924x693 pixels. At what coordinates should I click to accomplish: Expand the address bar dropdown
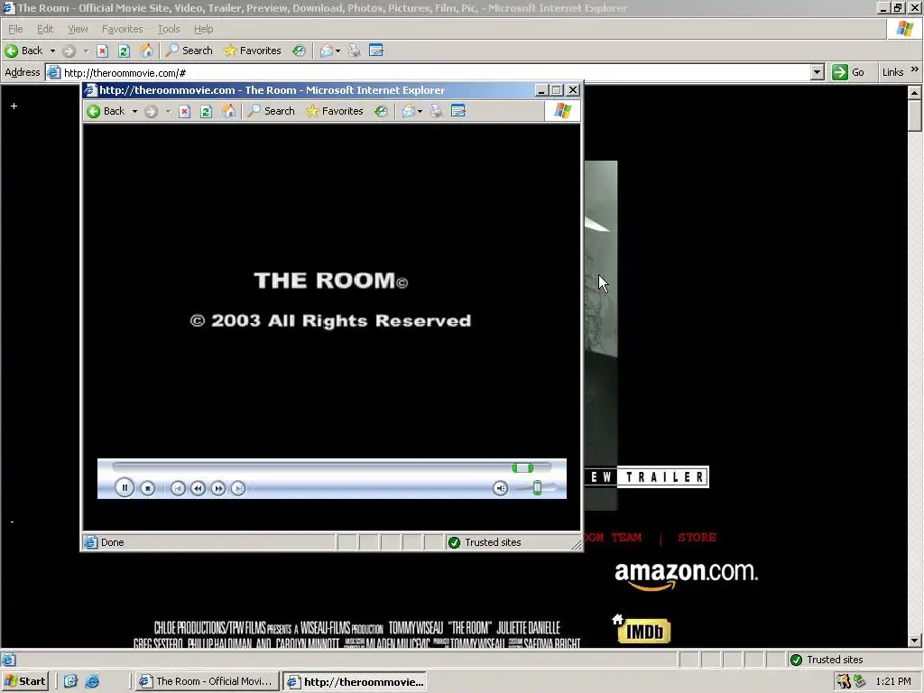coord(817,72)
